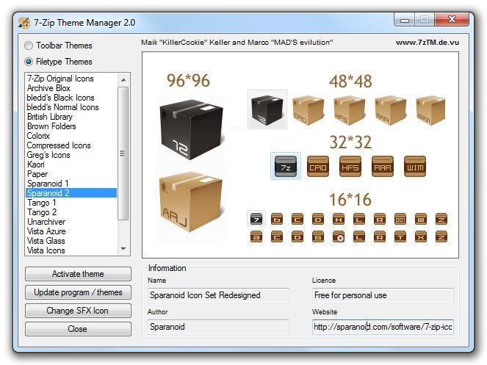Choose the Vista Azure theme
Screen dimensions: 487x365
tap(46, 231)
